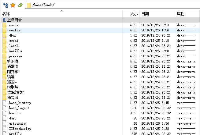Select the .cache folder icon
This screenshot has height=135, width=200.
(4, 25)
